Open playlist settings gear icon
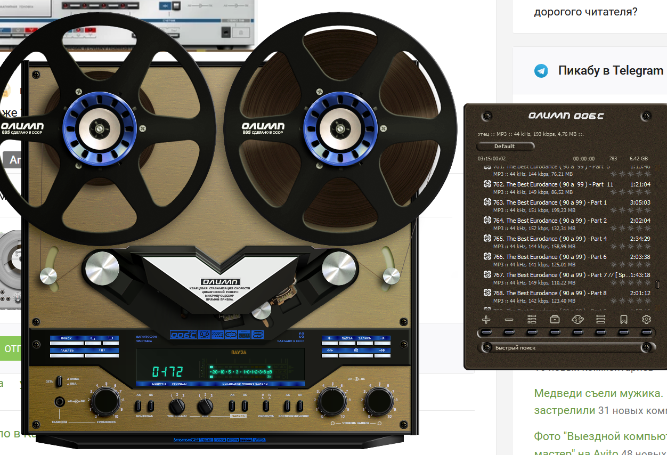667x455 pixels. [646, 320]
